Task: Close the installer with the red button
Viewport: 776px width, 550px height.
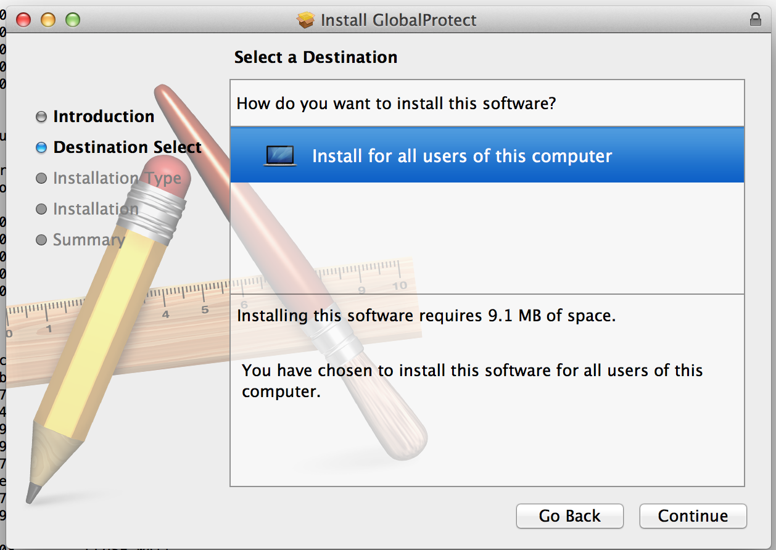Action: point(23,20)
